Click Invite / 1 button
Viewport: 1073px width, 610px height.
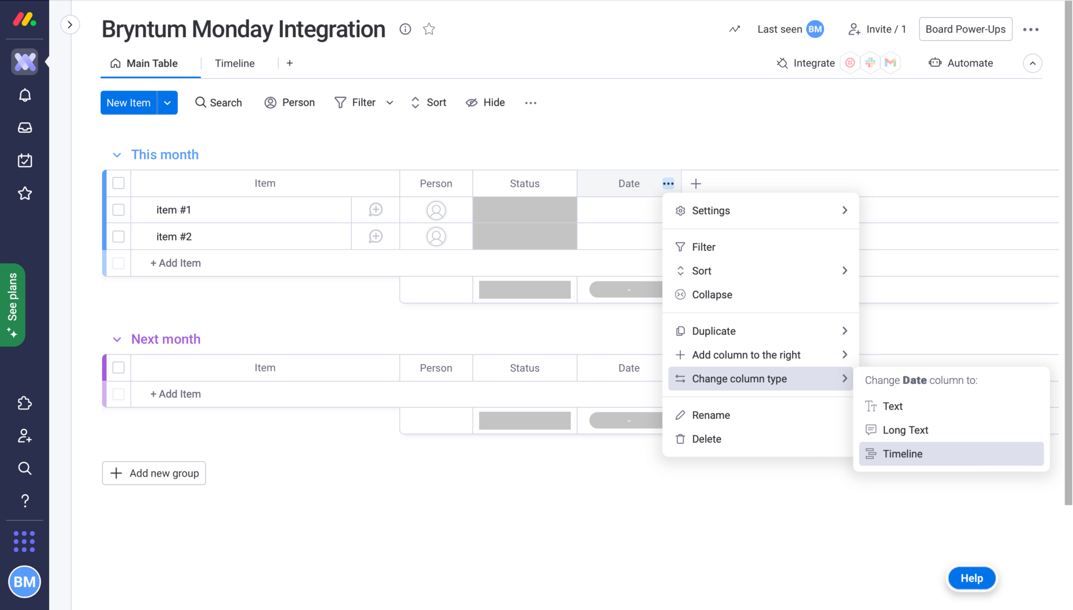point(877,29)
